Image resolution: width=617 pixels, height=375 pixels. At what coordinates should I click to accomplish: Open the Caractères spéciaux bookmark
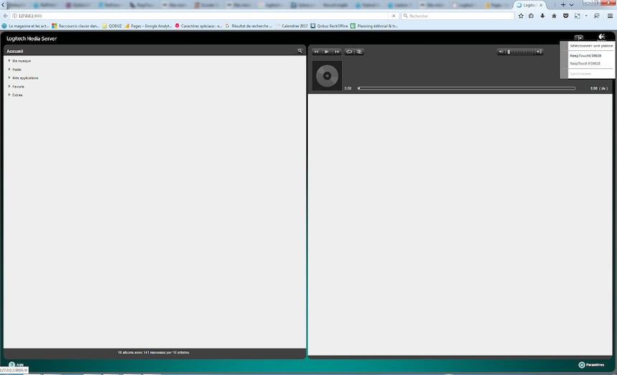[x=198, y=26]
